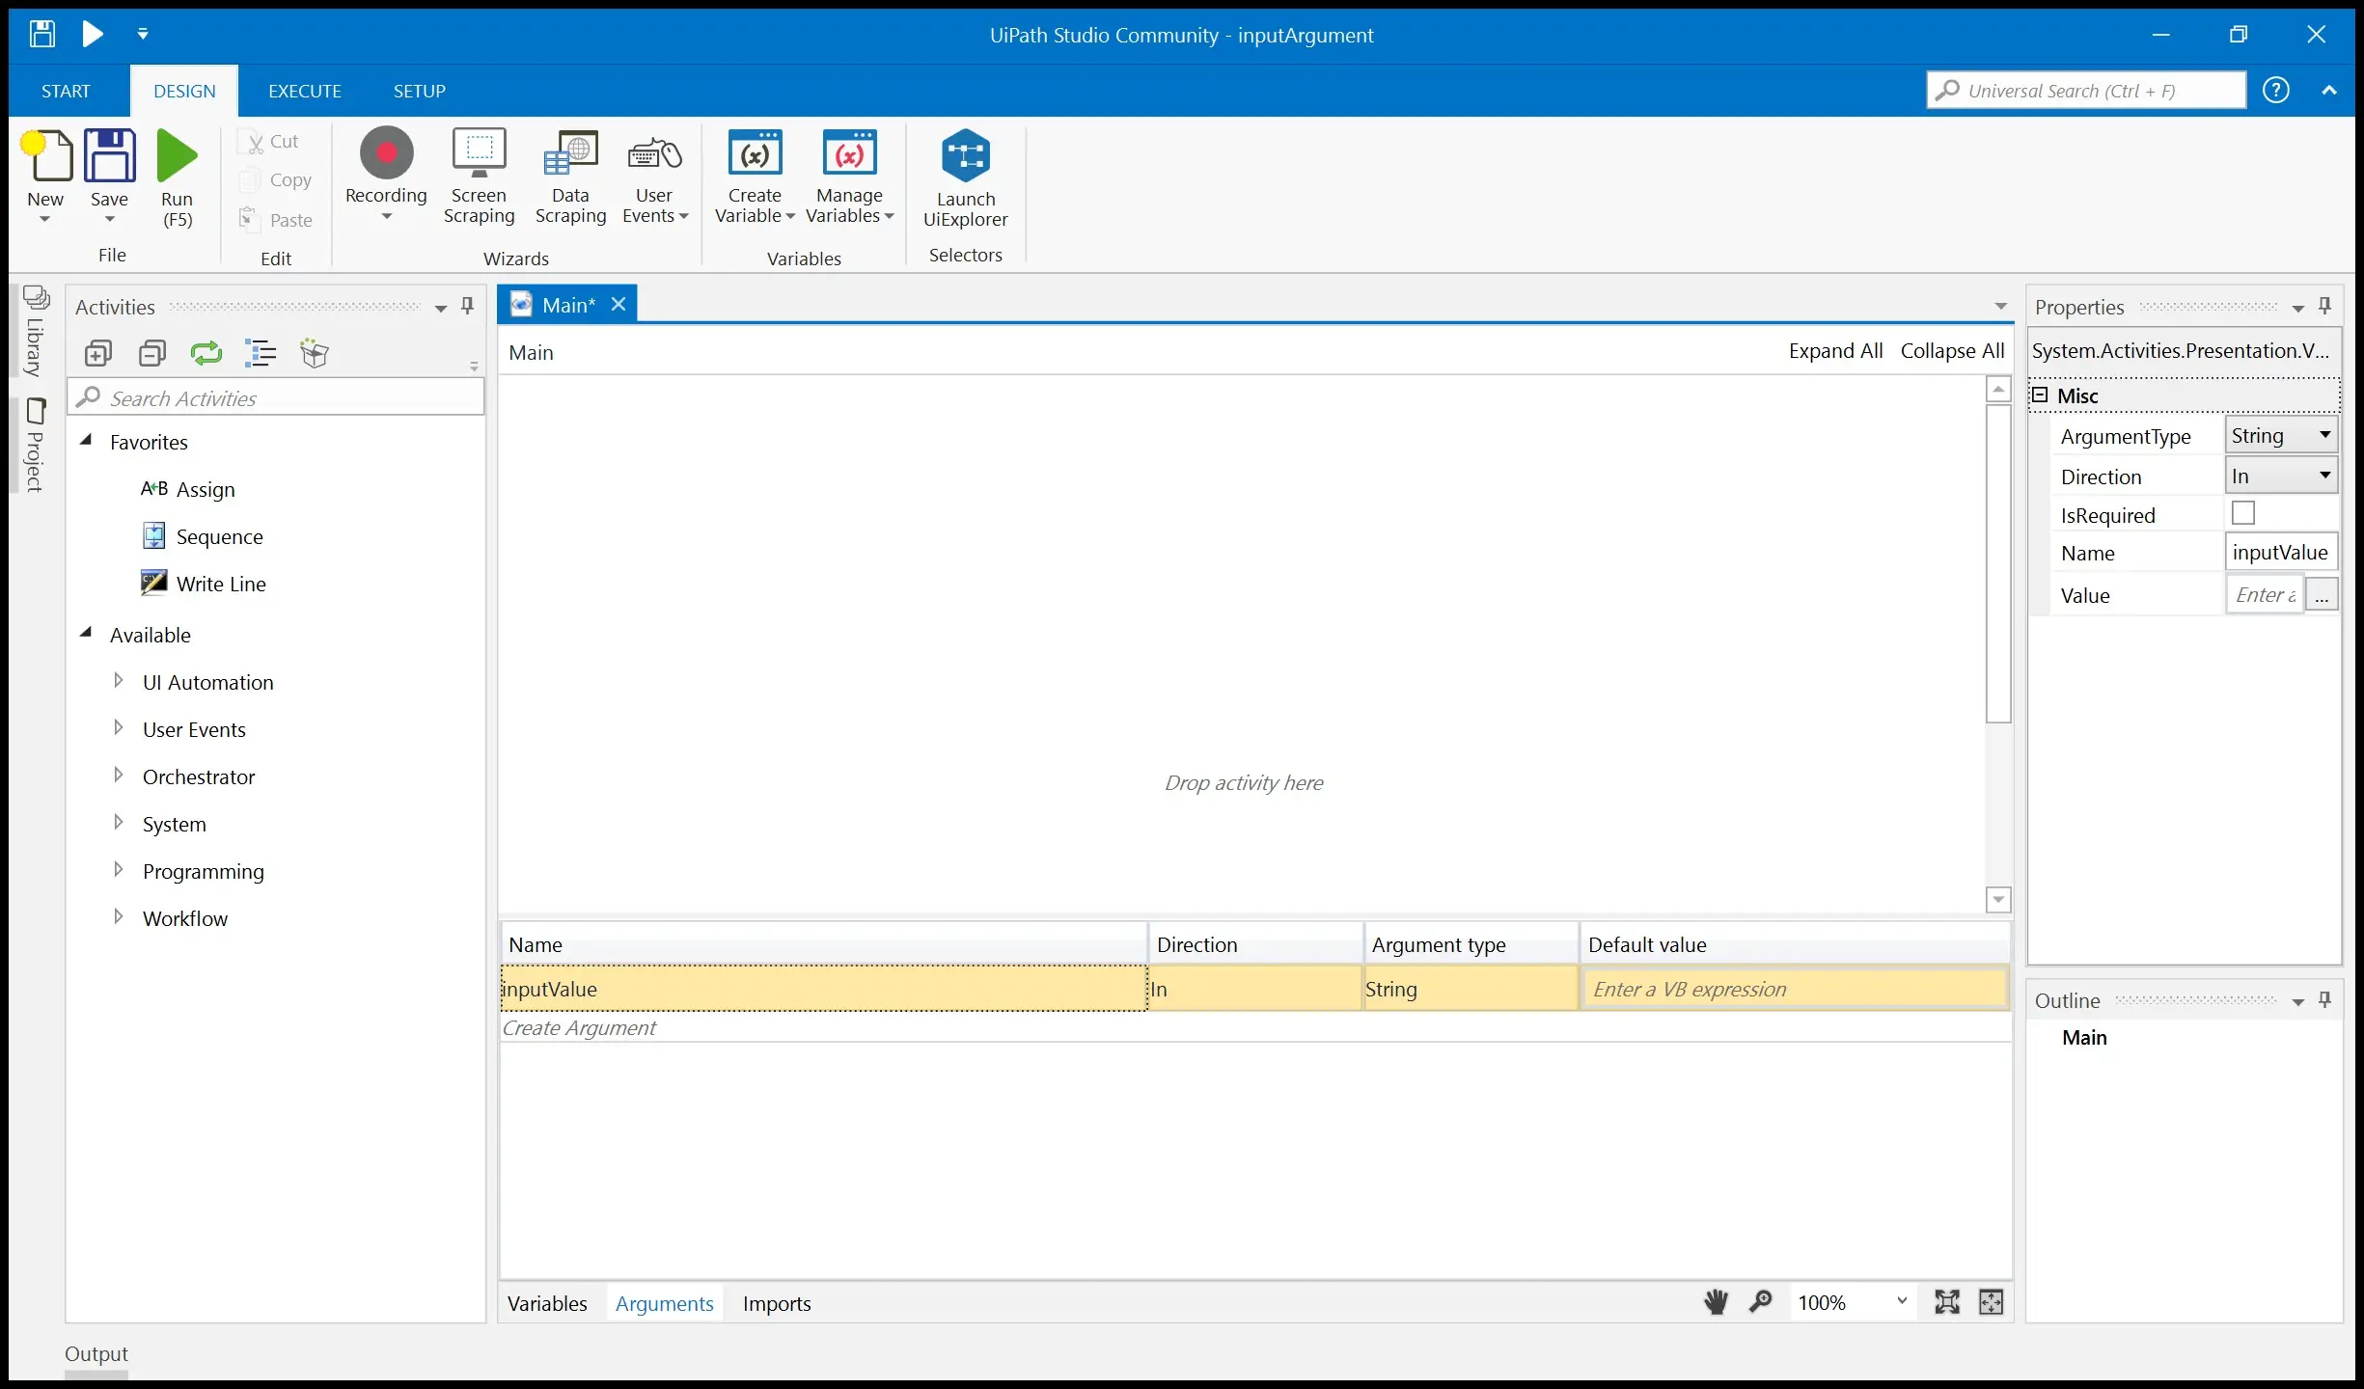Click the Copy command
Image resolution: width=2364 pixels, height=1389 pixels.
pyautogui.click(x=276, y=180)
